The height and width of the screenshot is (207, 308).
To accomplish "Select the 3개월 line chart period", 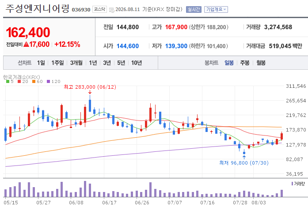I will click(76, 63).
